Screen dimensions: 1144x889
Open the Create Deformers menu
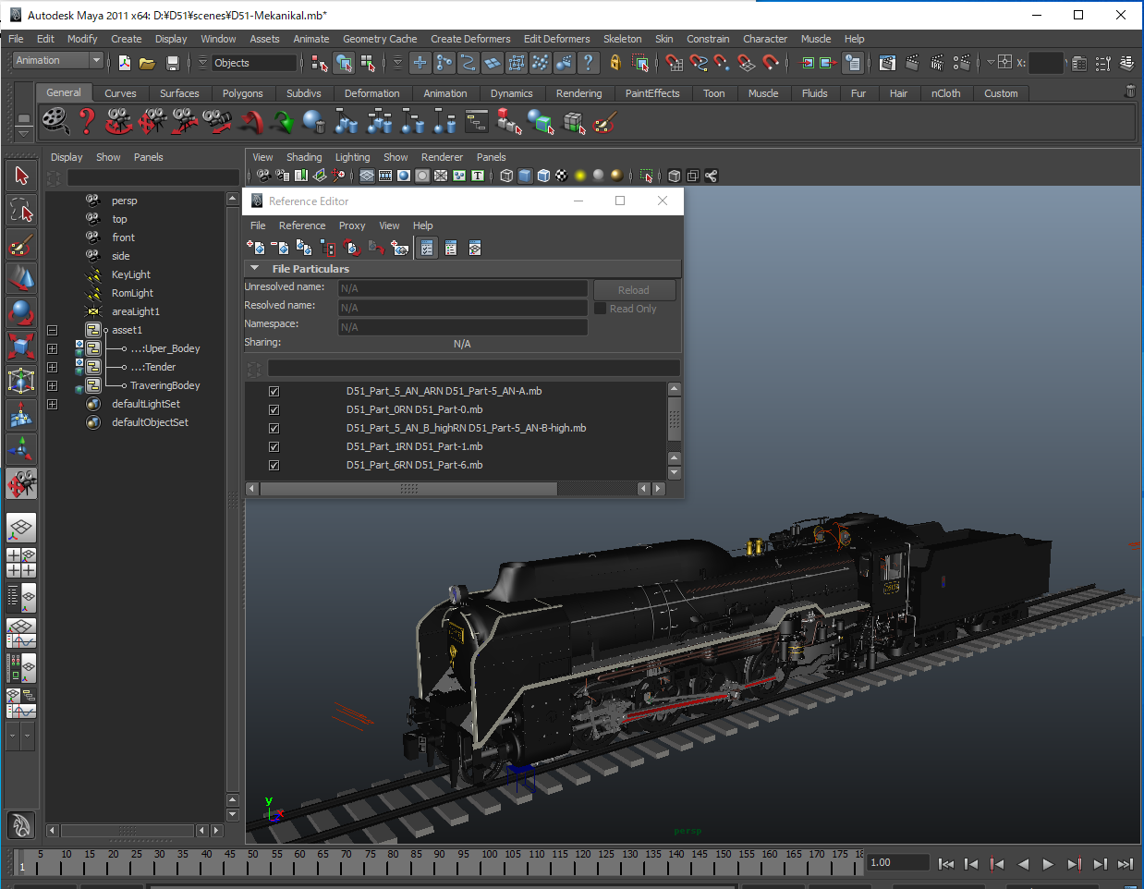470,39
